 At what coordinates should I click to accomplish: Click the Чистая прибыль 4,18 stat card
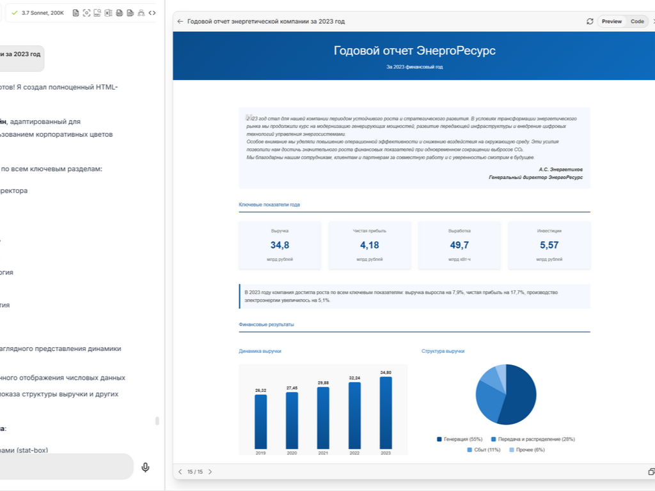370,245
